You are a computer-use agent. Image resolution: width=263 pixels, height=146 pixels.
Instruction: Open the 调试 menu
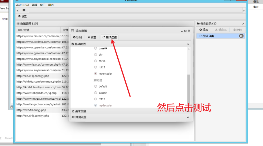[51, 5]
